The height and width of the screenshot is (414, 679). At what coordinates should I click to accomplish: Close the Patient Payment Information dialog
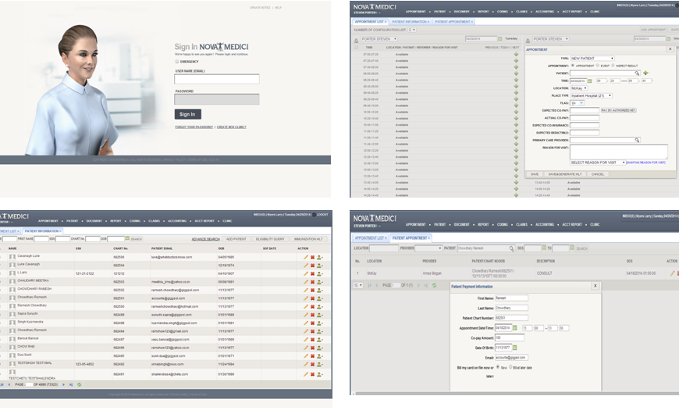click(597, 286)
